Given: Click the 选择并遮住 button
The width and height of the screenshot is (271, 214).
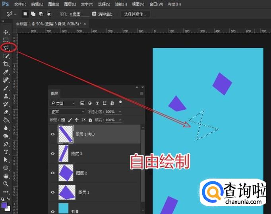Looking at the screenshot, I should tap(135, 14).
